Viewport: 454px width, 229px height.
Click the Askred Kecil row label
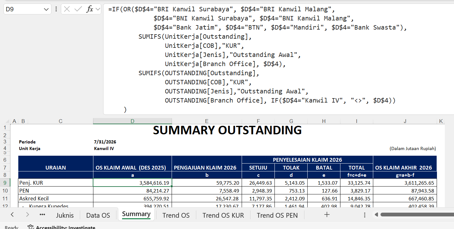[56, 198]
